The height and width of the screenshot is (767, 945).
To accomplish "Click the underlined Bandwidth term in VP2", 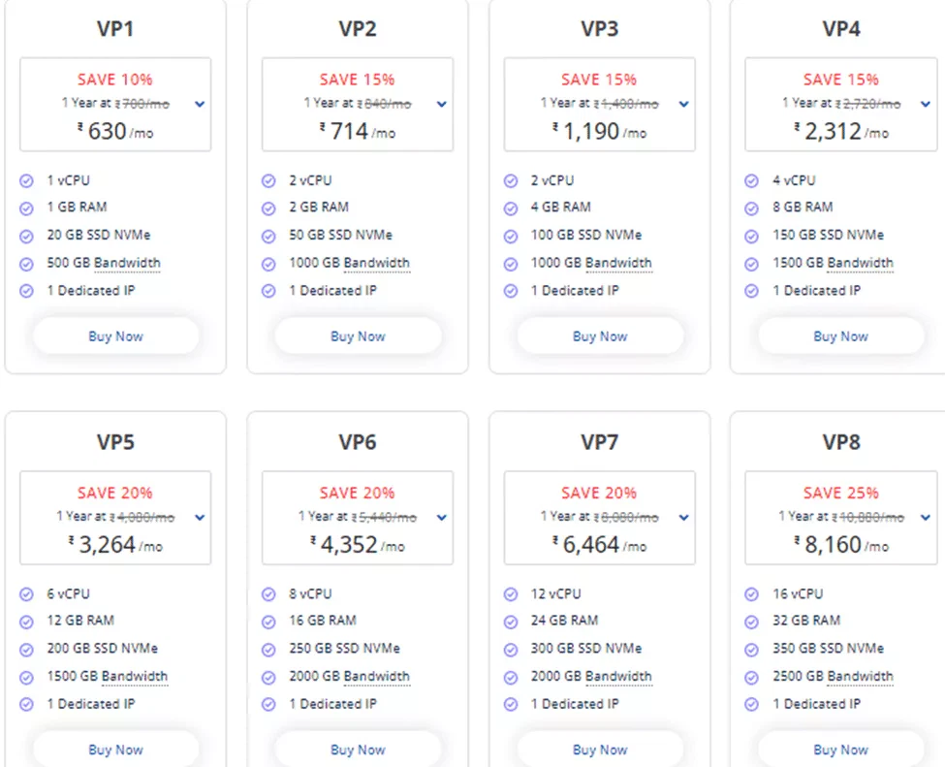I will [376, 263].
